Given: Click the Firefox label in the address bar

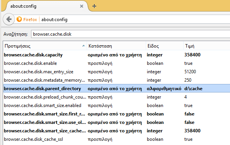Looking at the screenshot, I should (x=30, y=20).
